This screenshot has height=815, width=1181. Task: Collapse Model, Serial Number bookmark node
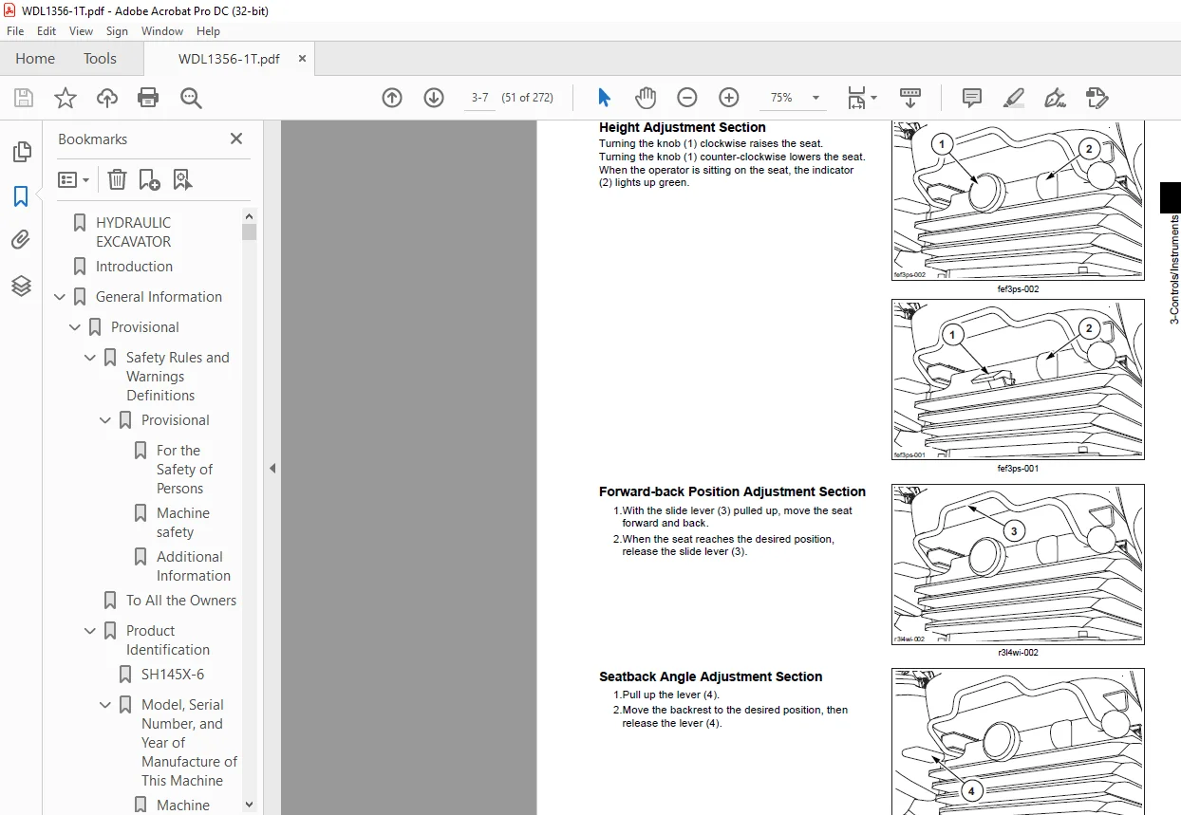click(x=105, y=705)
